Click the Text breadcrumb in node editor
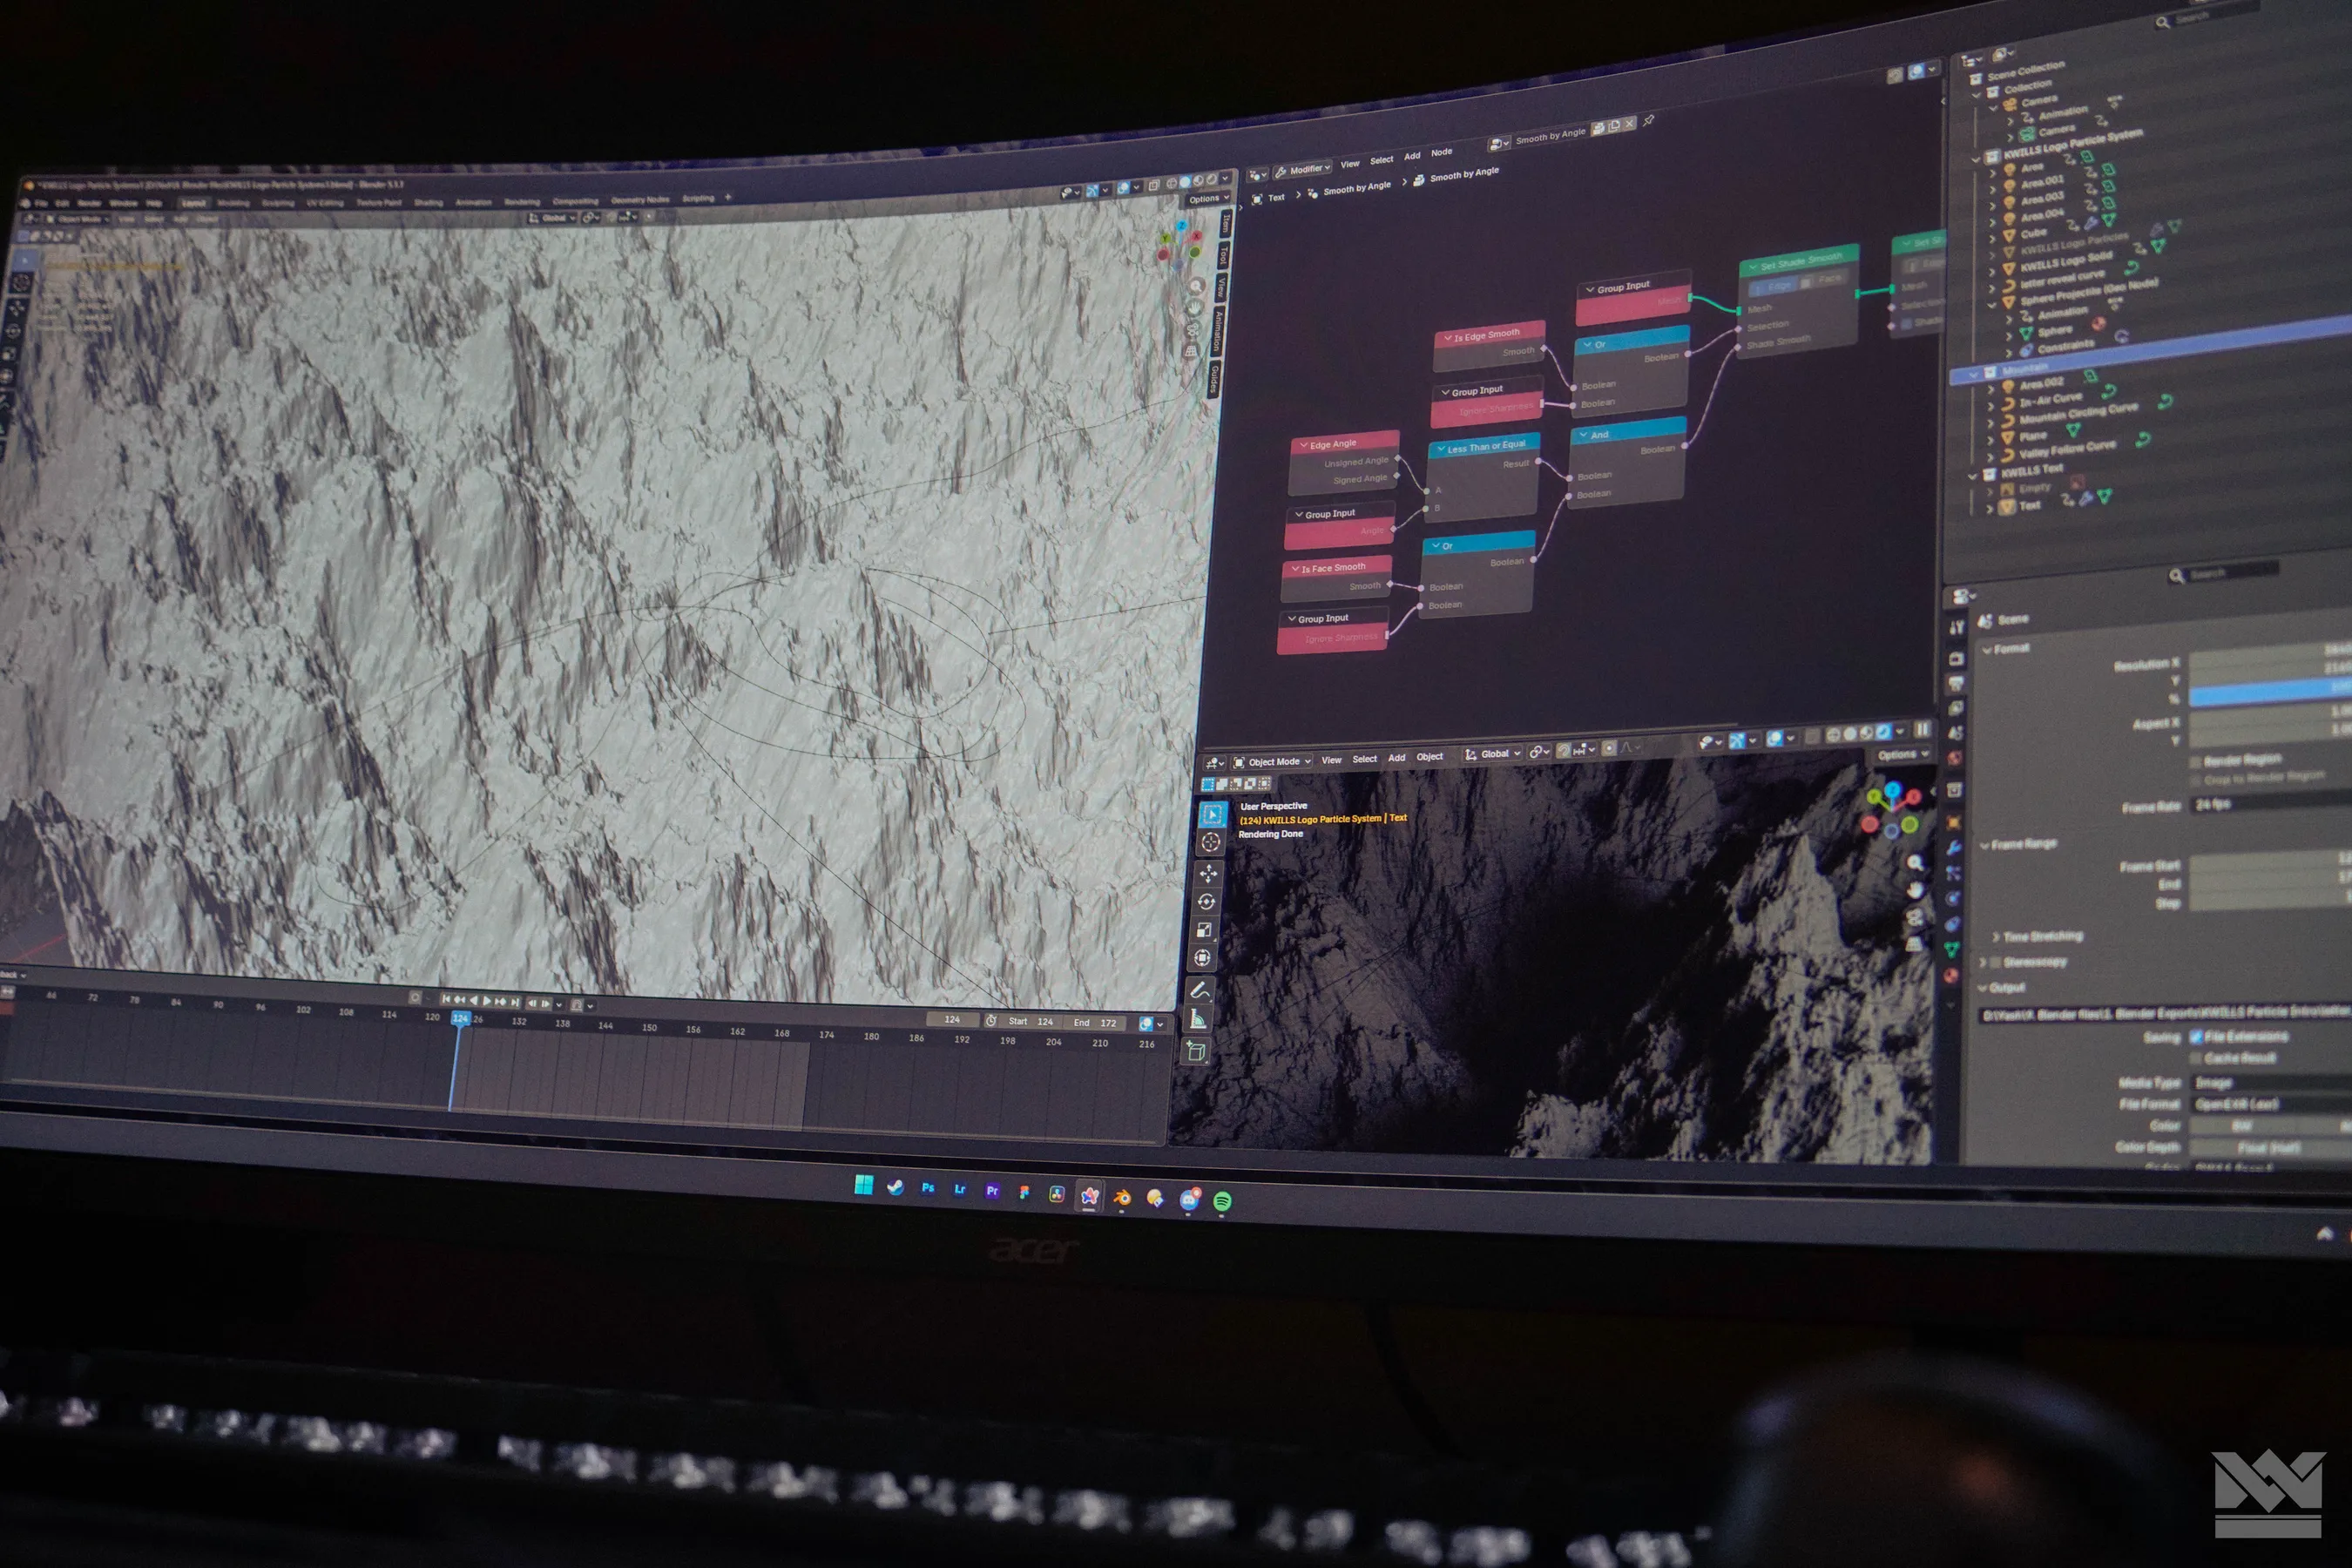Viewport: 2352px width, 1568px height. tap(1276, 198)
